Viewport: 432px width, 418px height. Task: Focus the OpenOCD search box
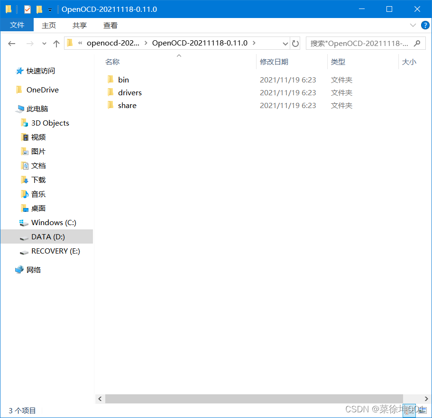point(365,44)
